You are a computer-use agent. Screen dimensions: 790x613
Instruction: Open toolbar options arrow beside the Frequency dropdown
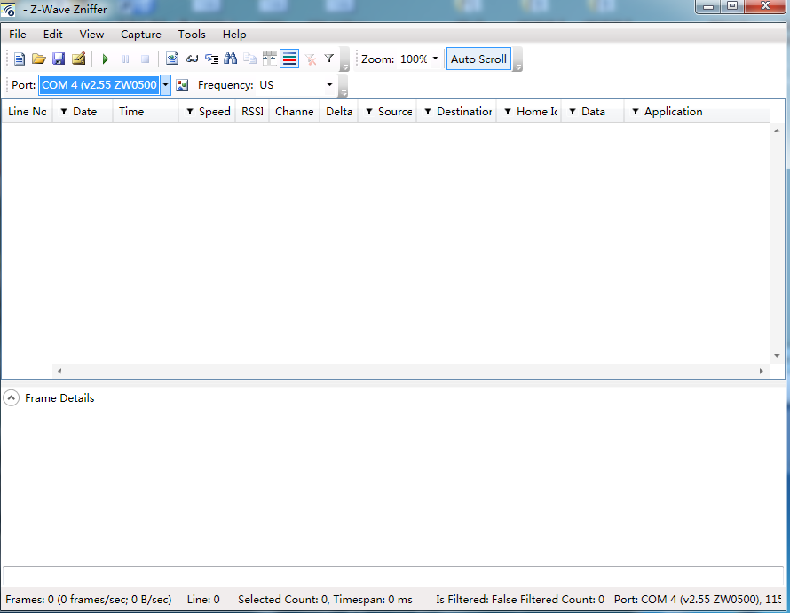[x=344, y=85]
